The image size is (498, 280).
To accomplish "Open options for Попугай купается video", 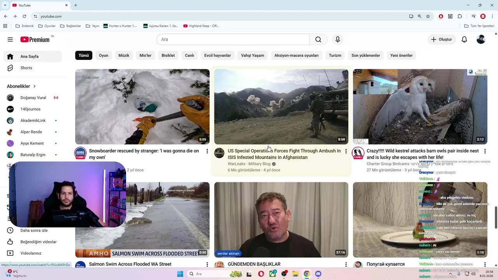I will (x=485, y=264).
